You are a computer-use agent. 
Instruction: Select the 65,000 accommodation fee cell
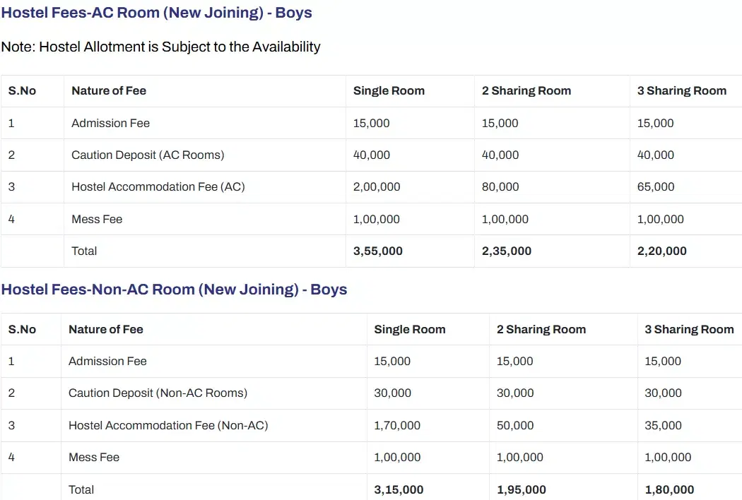[656, 187]
